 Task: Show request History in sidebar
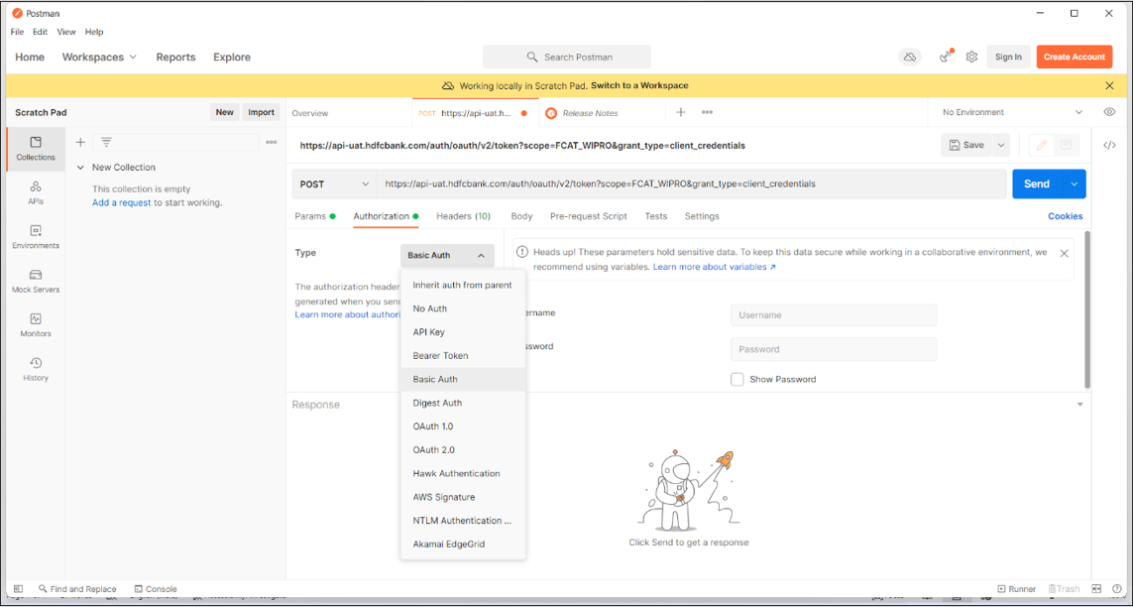pyautogui.click(x=36, y=369)
